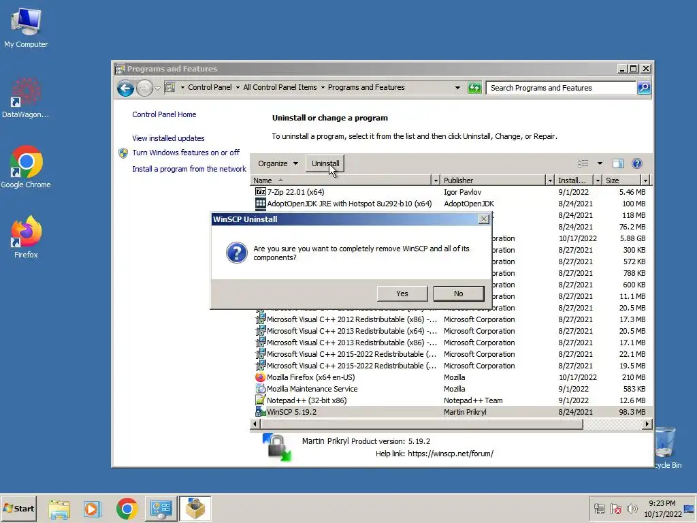Expand dropdown arrow after All Control Panel Items
Viewport: 697px width, 523px height.
(323, 87)
